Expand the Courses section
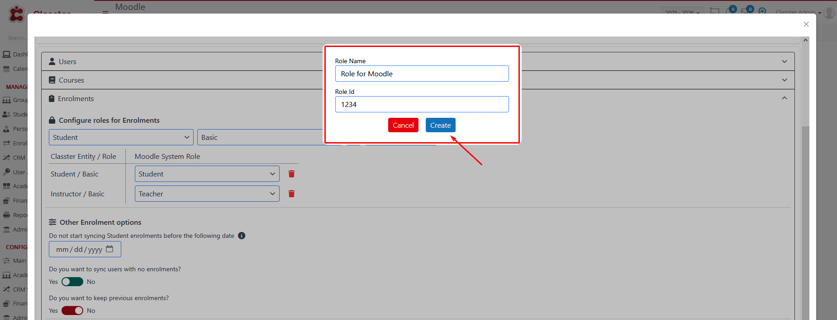Screen dimensions: 837x320 point(784,80)
